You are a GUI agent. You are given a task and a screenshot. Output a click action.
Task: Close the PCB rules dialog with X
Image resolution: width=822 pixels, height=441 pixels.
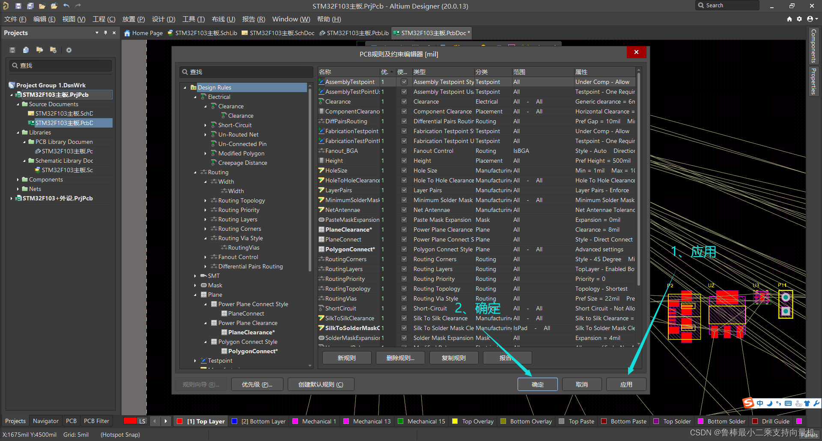[x=636, y=52]
